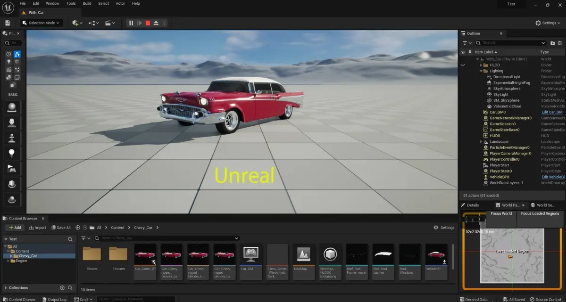
Task: Click the Eject from player button
Action: (x=156, y=23)
